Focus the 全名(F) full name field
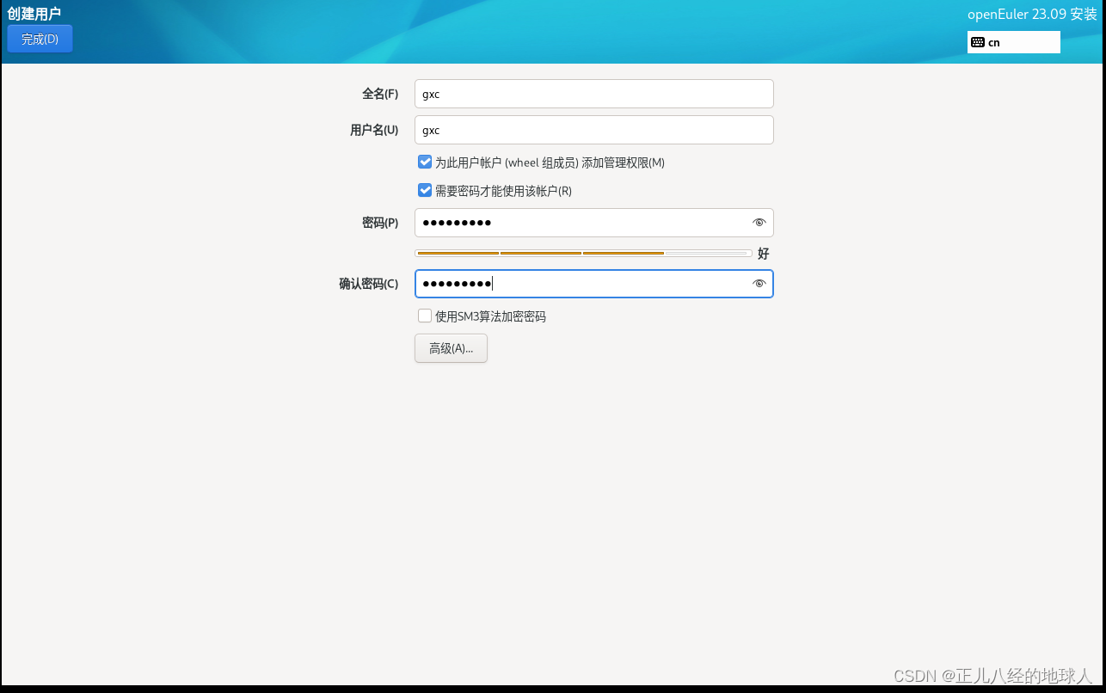 593,94
